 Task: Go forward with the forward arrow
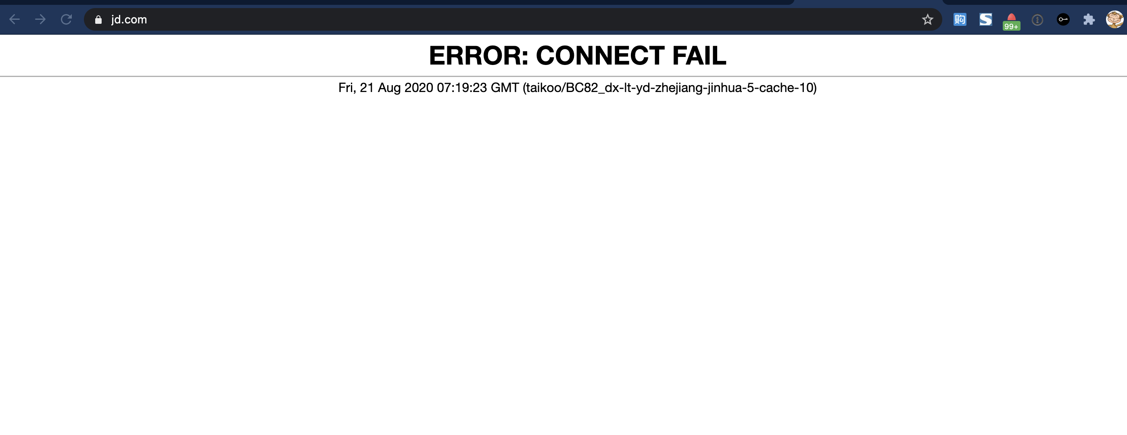click(x=40, y=20)
